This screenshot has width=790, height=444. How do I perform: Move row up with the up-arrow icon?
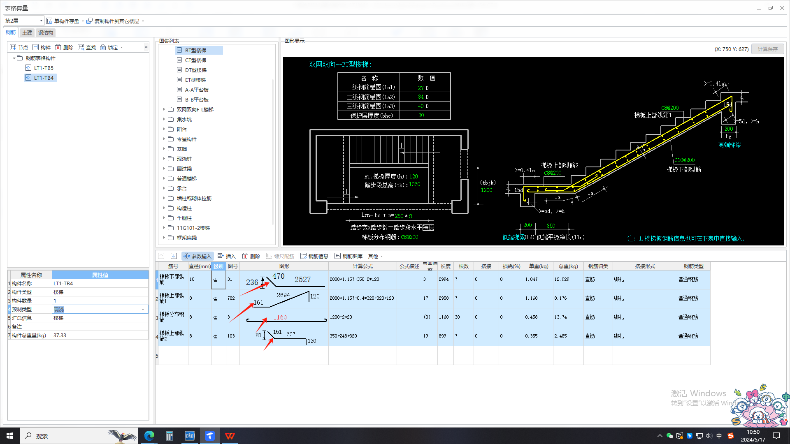(161, 256)
